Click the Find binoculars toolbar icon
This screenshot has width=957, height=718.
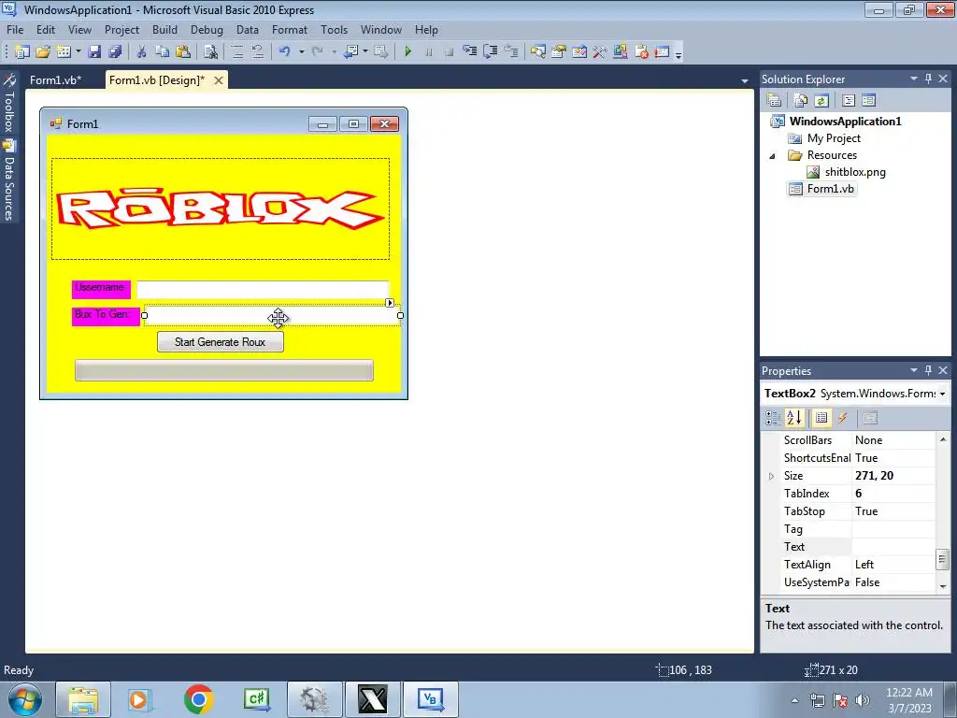click(210, 52)
